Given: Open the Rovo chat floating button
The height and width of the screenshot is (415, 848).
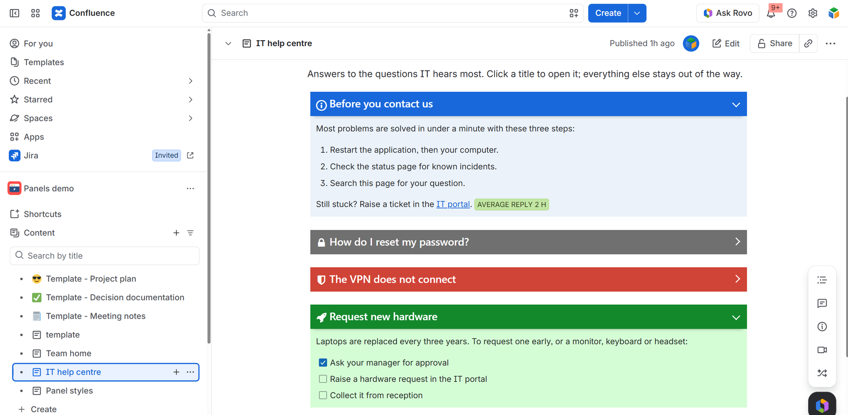Looking at the screenshot, I should 822,405.
